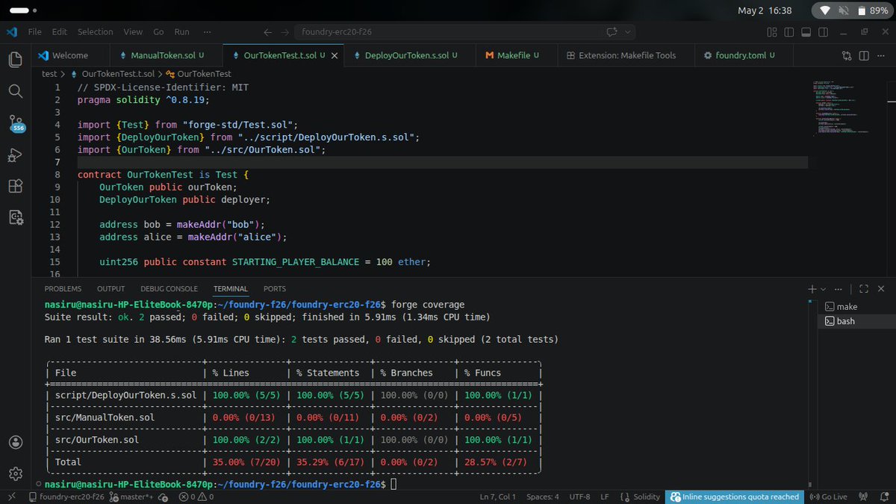Image resolution: width=896 pixels, height=504 pixels.
Task: Open the Extensions view in activity bar
Action: click(x=15, y=186)
